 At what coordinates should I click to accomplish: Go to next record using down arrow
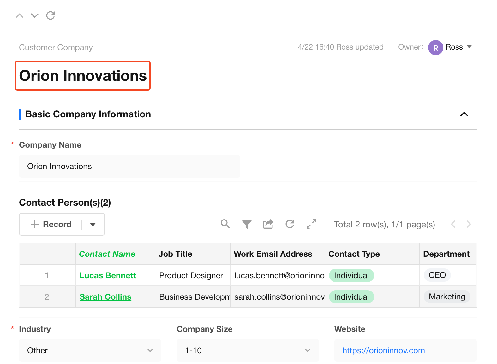(35, 15)
